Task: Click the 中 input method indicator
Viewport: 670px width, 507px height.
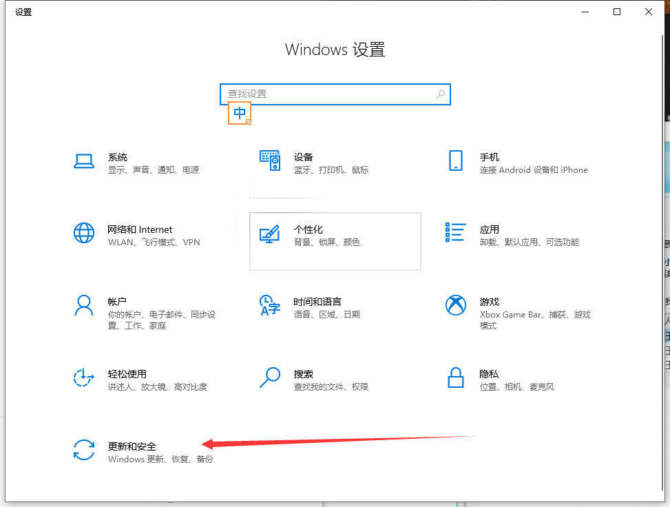Action: tap(240, 113)
